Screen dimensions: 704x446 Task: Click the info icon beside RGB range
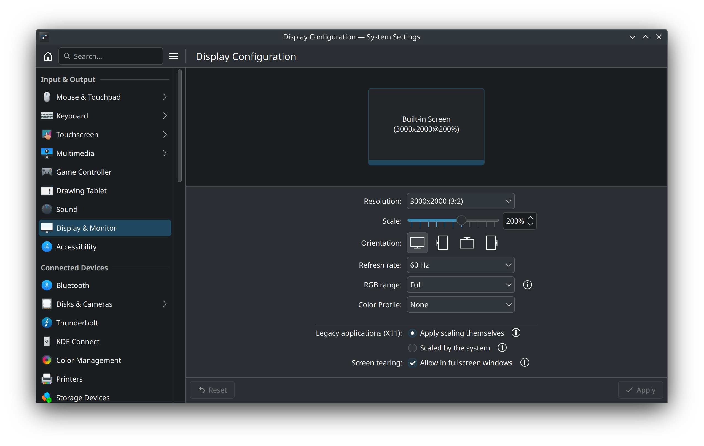[527, 285]
